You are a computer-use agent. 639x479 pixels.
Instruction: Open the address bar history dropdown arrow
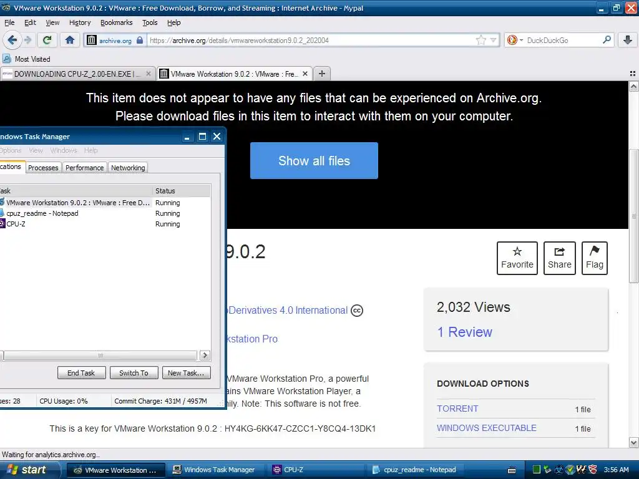click(x=493, y=40)
